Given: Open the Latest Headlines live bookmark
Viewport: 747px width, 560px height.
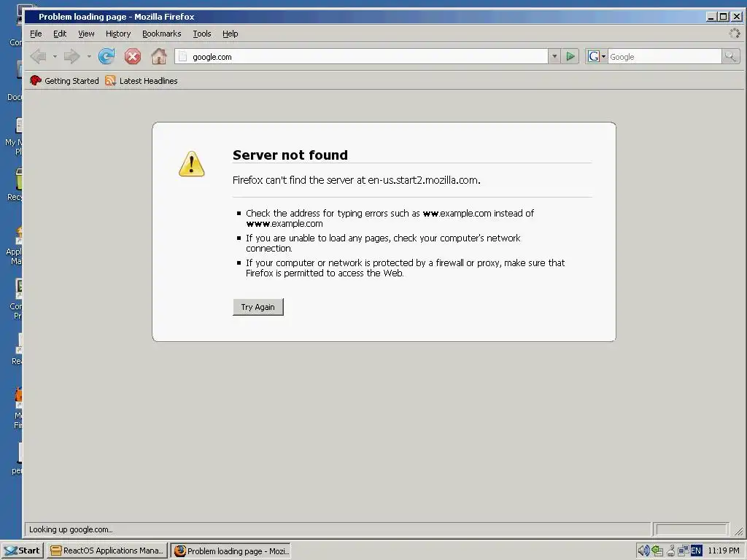Looking at the screenshot, I should (x=142, y=81).
